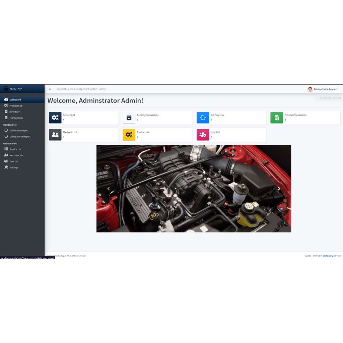
Task: Go to Settings in the sidebar
Action: pos(14,167)
